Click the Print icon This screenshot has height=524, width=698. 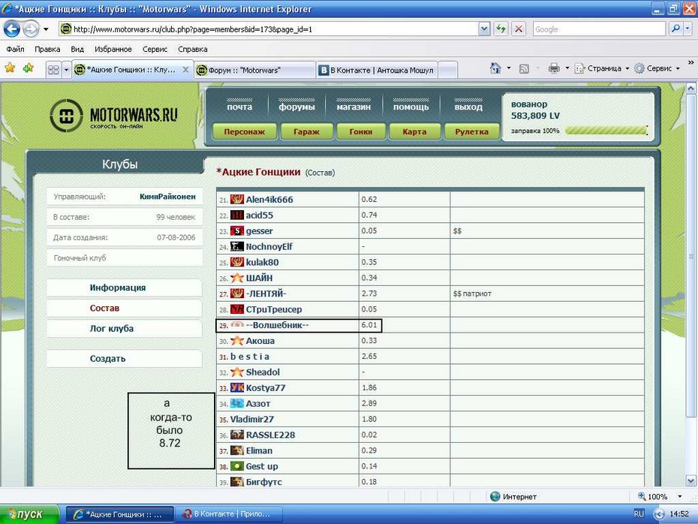pos(554,68)
